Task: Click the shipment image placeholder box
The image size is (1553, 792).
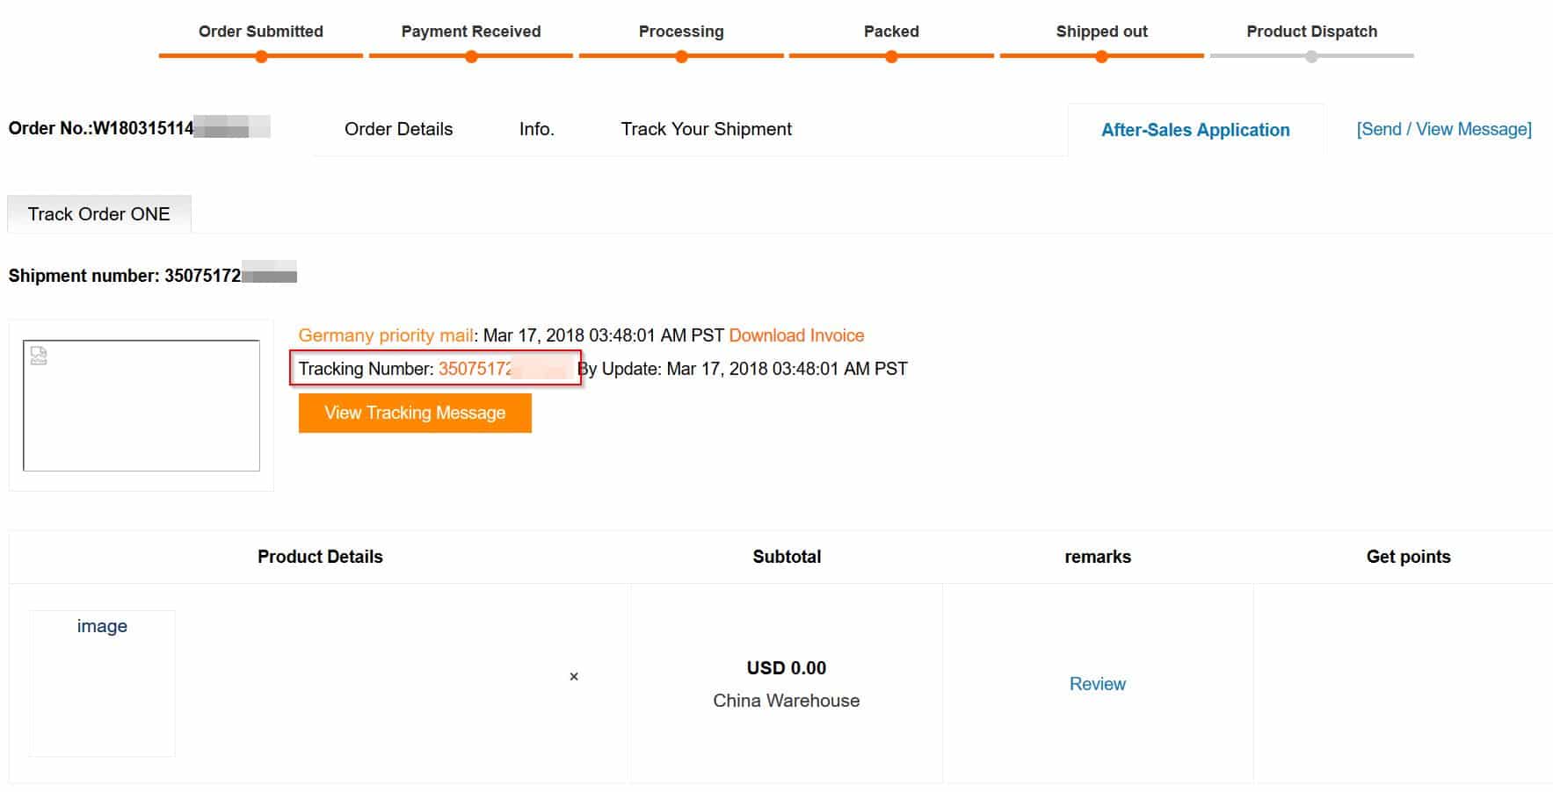Action: click(x=142, y=406)
